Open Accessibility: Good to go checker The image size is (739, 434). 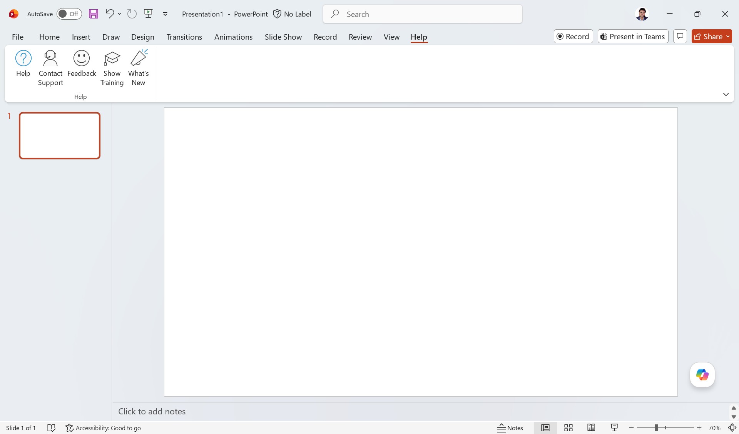pos(103,428)
